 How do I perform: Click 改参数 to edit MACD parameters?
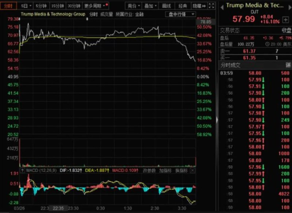point(149,170)
